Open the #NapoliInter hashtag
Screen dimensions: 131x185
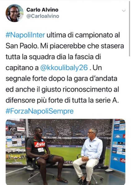point(25,35)
